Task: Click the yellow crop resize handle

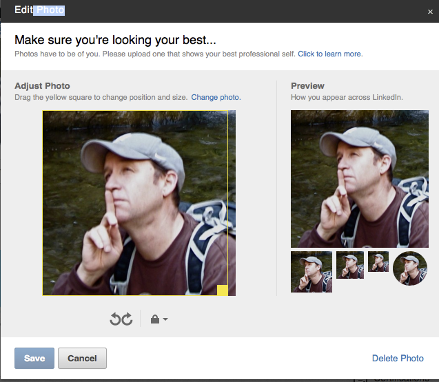Action: pyautogui.click(x=223, y=290)
